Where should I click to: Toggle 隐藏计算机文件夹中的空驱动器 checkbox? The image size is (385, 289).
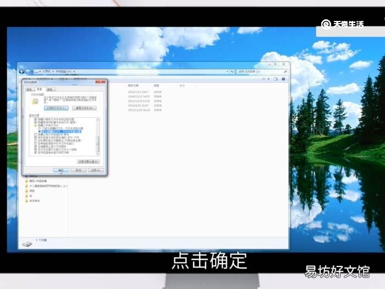pyautogui.click(x=36, y=119)
